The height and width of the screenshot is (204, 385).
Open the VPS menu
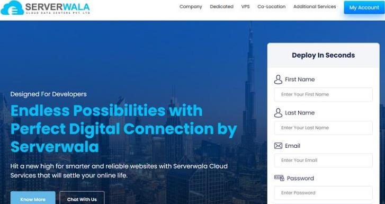pyautogui.click(x=246, y=7)
